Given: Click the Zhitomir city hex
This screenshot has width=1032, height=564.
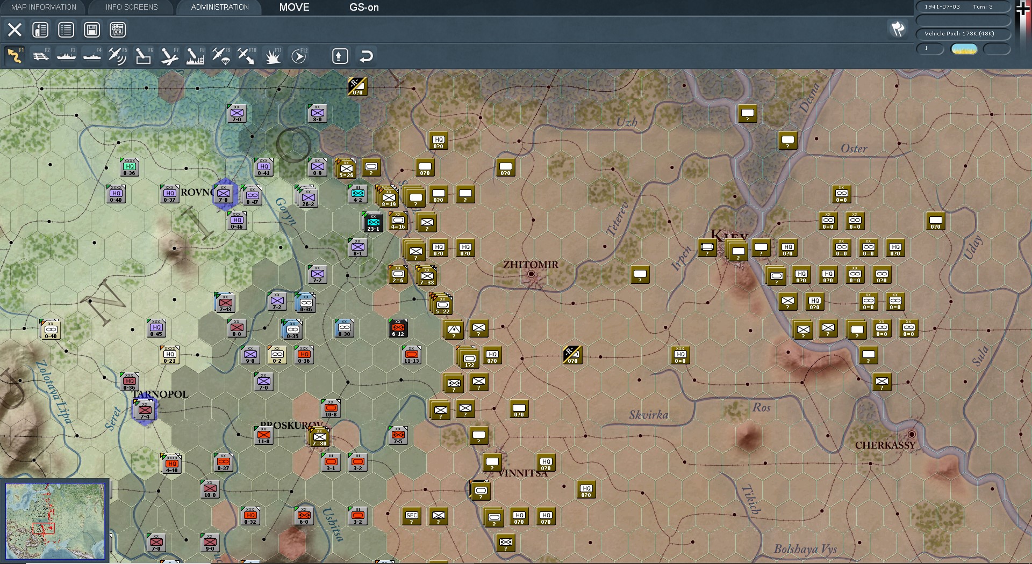Looking at the screenshot, I should coord(532,274).
